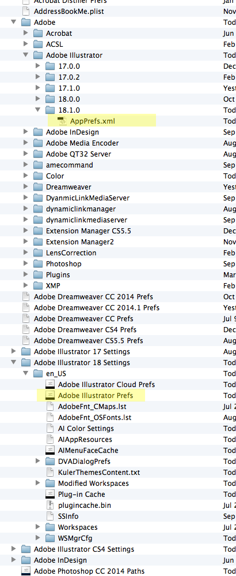This screenshot has width=236, height=576.
Task: Select the Acrobat folder name
Action: click(59, 33)
